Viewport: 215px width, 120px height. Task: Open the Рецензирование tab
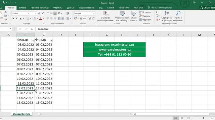coord(87,8)
